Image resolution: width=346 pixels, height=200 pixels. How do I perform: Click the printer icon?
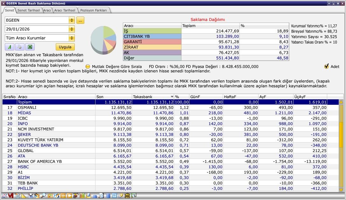[x=19, y=47]
